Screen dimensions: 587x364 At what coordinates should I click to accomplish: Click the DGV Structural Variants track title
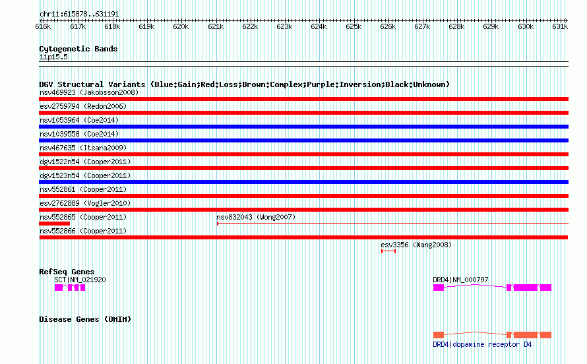click(245, 84)
